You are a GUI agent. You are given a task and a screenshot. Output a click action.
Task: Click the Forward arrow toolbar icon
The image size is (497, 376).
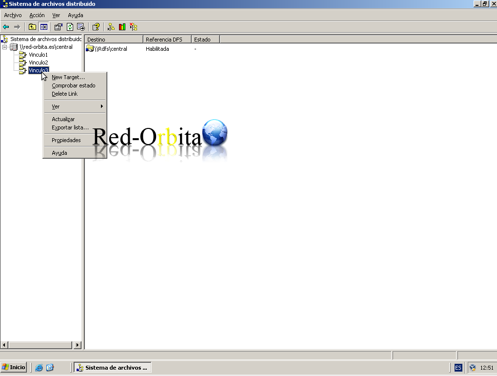click(17, 27)
